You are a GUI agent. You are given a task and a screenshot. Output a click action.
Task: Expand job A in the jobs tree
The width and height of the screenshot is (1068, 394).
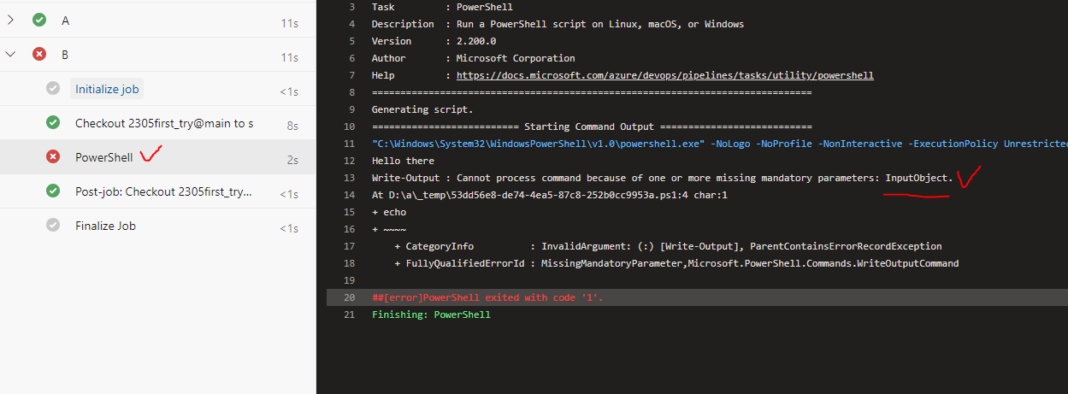pyautogui.click(x=10, y=20)
